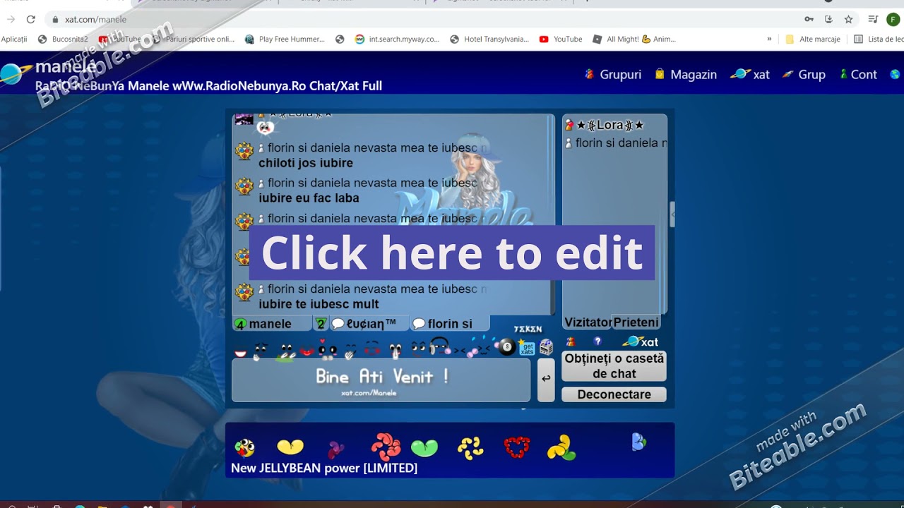Open the Alte marcaje bookmarks folder
904x508 pixels.
click(x=813, y=40)
